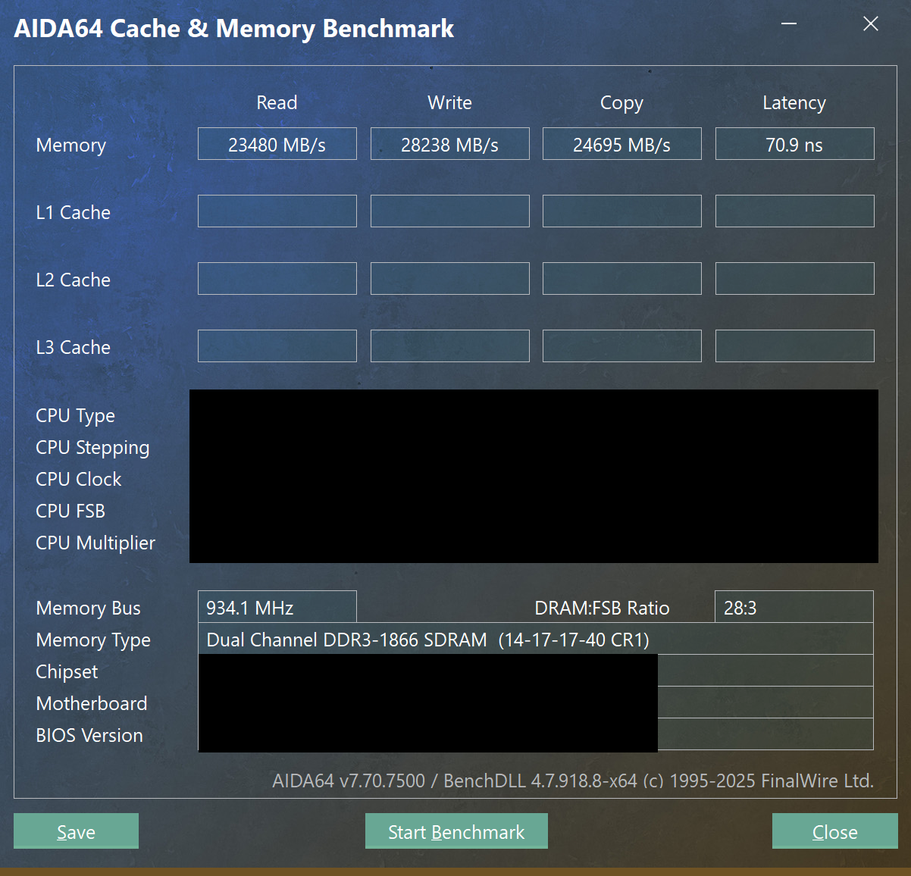This screenshot has height=876, width=911.
Task: Click the L1 Cache Copy field
Action: pyautogui.click(x=622, y=211)
